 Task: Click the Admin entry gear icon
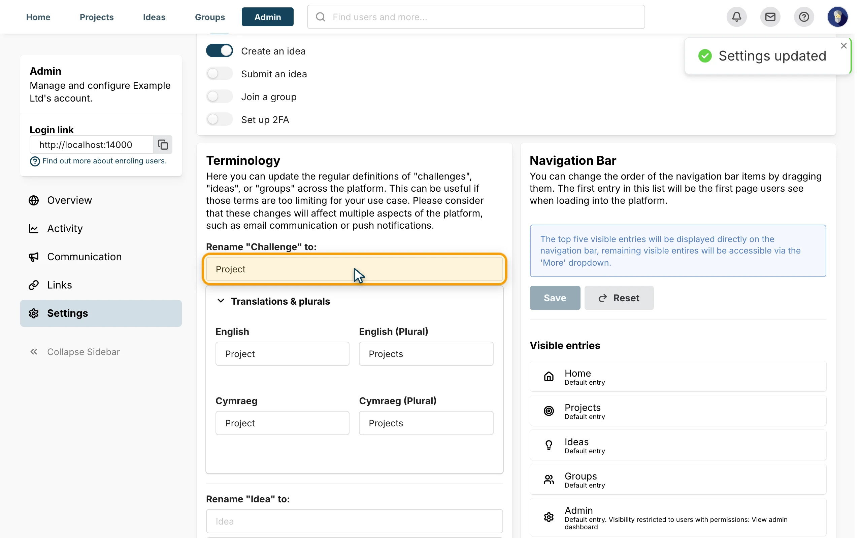pyautogui.click(x=549, y=517)
